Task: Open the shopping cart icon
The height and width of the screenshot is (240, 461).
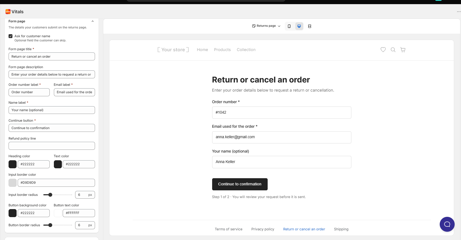Action: click(403, 50)
